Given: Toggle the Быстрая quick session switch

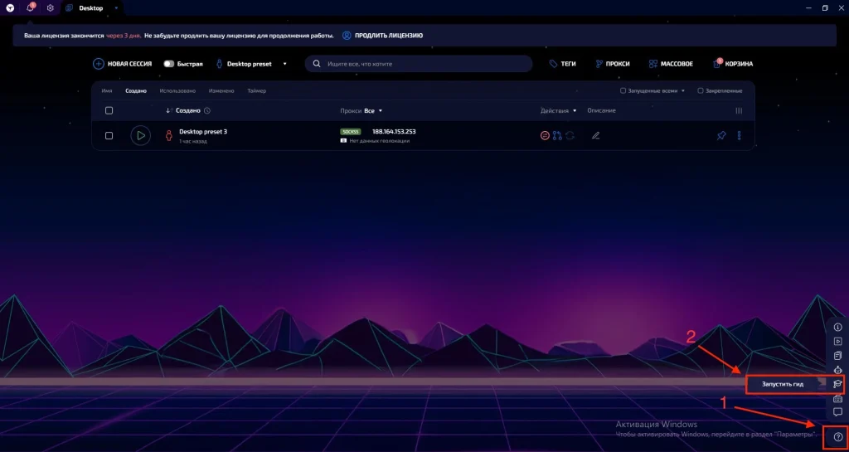Looking at the screenshot, I should [x=168, y=64].
